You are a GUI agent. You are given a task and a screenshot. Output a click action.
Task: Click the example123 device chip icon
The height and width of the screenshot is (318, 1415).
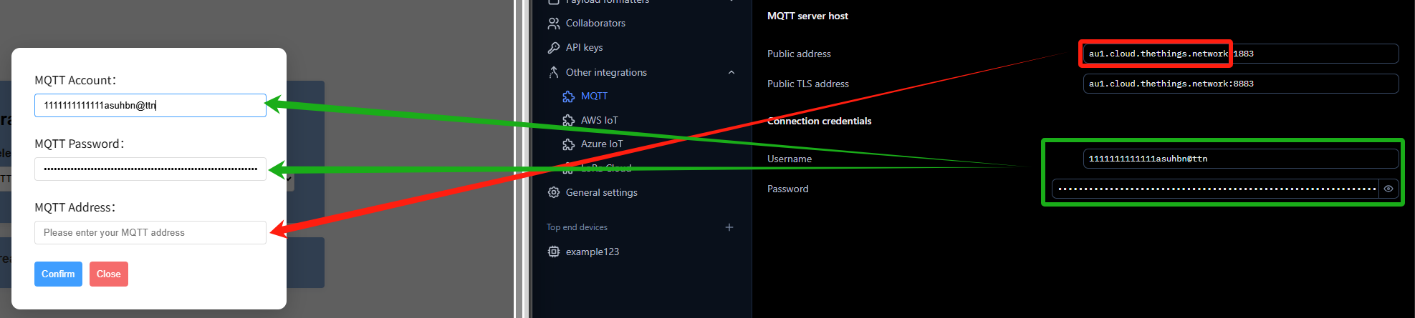pyautogui.click(x=553, y=252)
